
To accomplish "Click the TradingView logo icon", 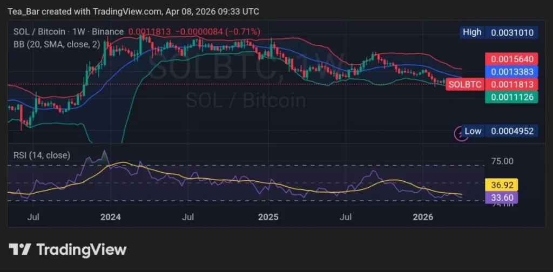I will [x=20, y=249].
